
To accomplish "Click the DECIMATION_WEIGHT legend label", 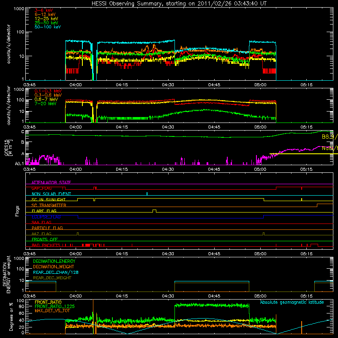I will tap(54, 267).
